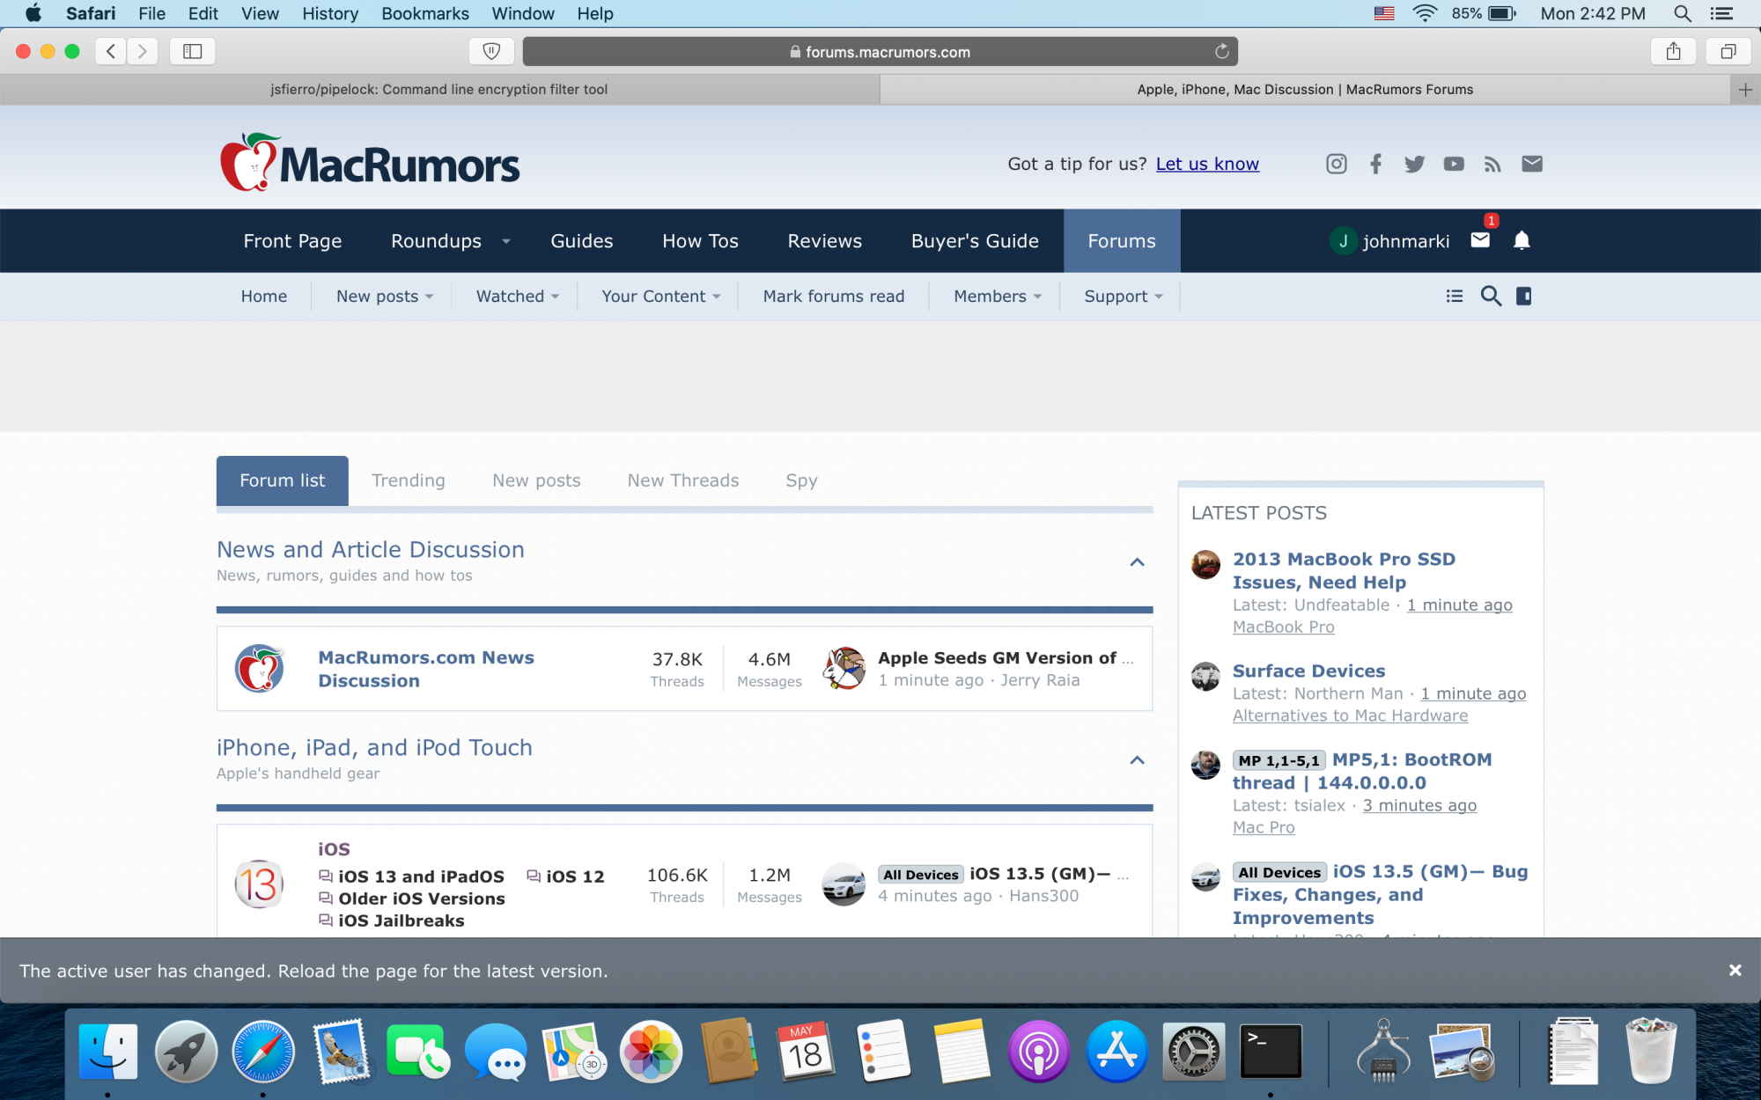This screenshot has width=1761, height=1100.
Task: Collapse News and Article Discussion category
Action: click(1137, 562)
